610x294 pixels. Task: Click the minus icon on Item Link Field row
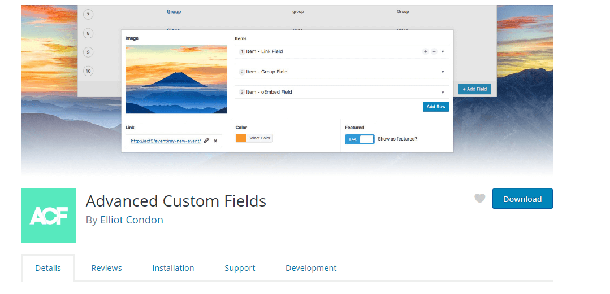point(434,52)
